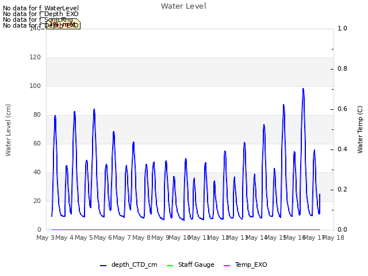Click the blue depth_CTD_cm legend swatch
The width and height of the screenshot is (368, 276).
click(103, 266)
